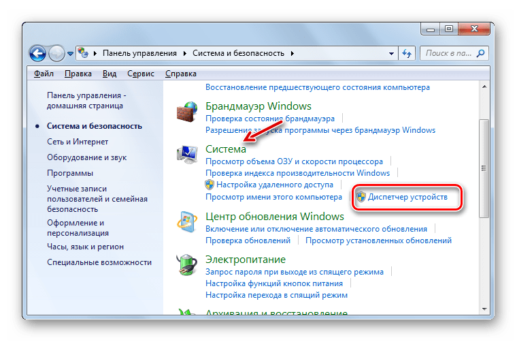Open the Сервис menu

[x=141, y=74]
